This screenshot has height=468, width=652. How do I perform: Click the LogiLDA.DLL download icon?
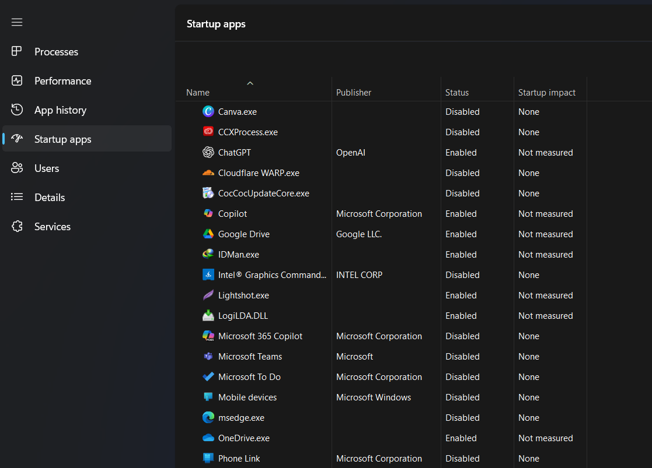point(208,315)
